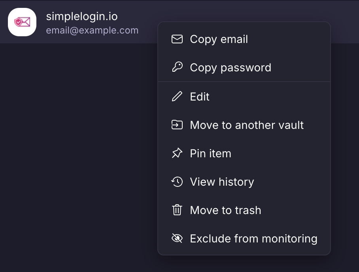Click the move-to-vault arrow icon
Screen dimensions: 359x272
(177, 125)
